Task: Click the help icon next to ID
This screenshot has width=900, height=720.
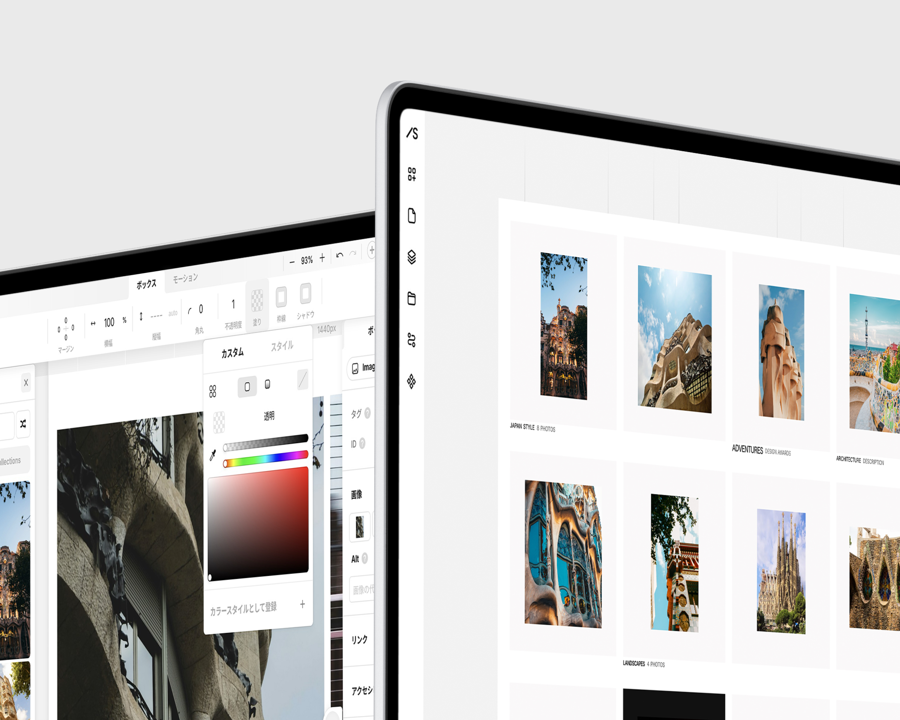Action: (362, 443)
